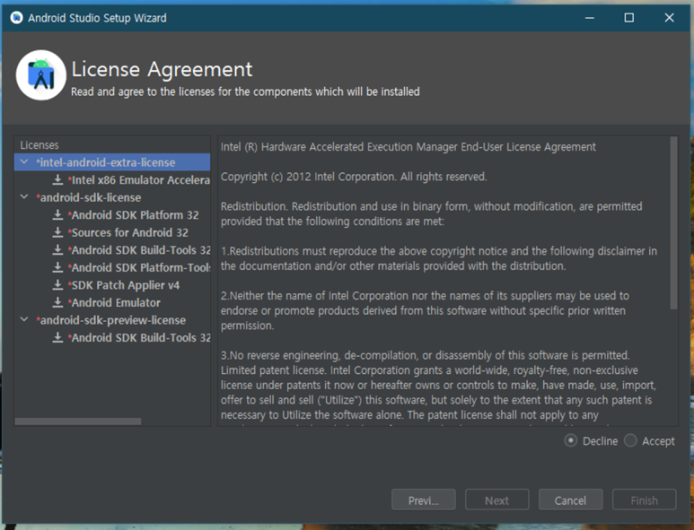Click the Android Studio logo in header
The image size is (694, 530).
pos(41,75)
